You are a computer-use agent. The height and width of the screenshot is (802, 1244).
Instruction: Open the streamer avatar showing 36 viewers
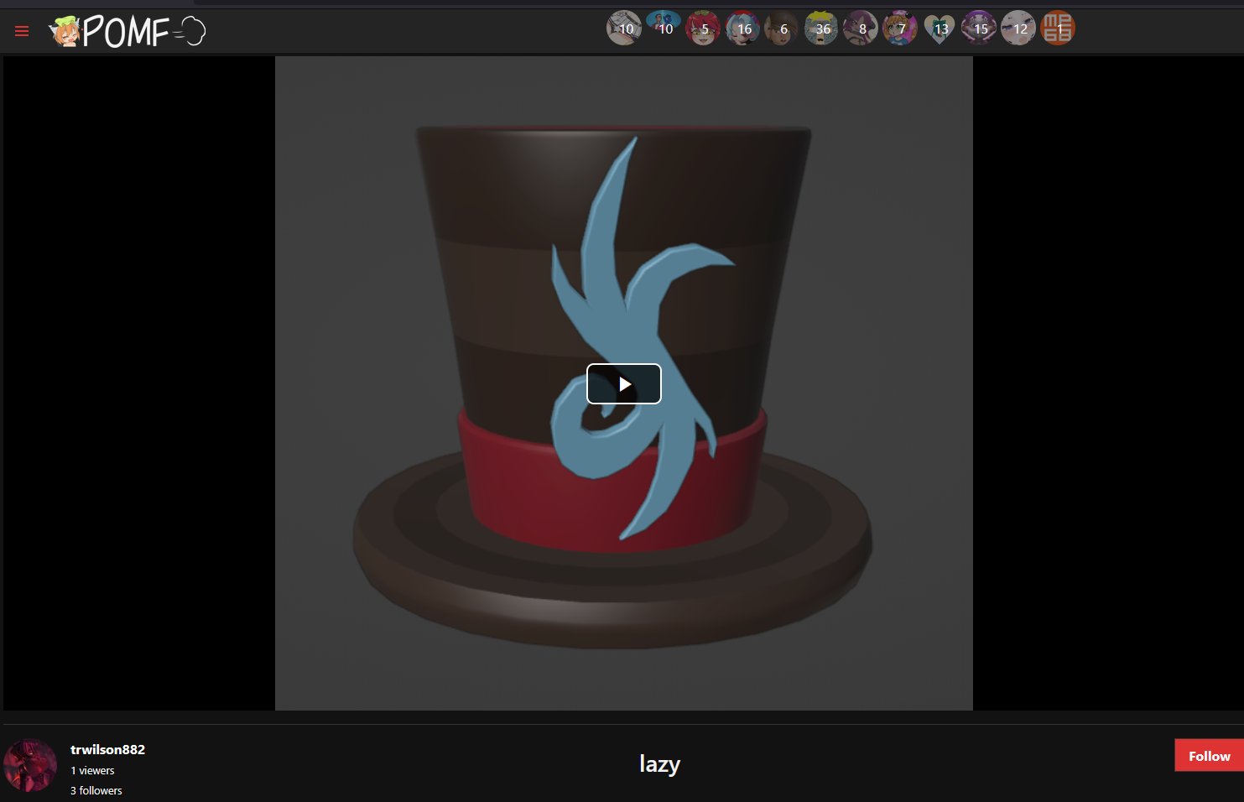click(820, 29)
